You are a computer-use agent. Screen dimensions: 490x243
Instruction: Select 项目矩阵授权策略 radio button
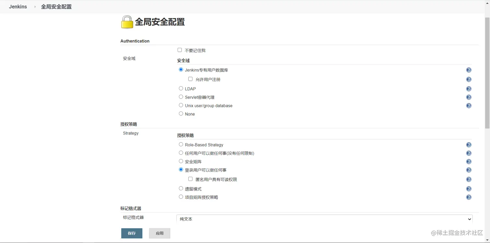click(181, 197)
